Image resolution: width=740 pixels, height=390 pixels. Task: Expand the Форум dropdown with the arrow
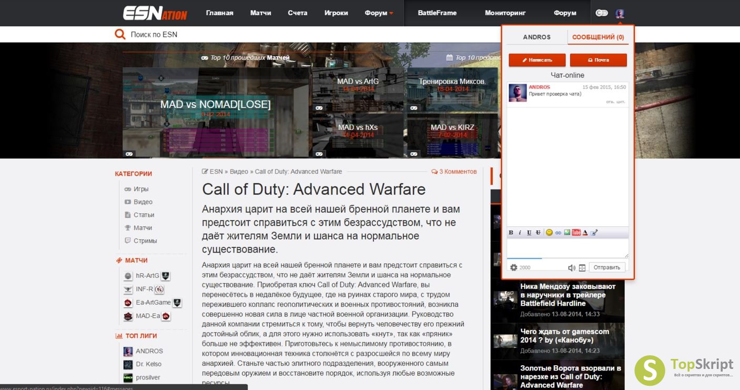[391, 13]
